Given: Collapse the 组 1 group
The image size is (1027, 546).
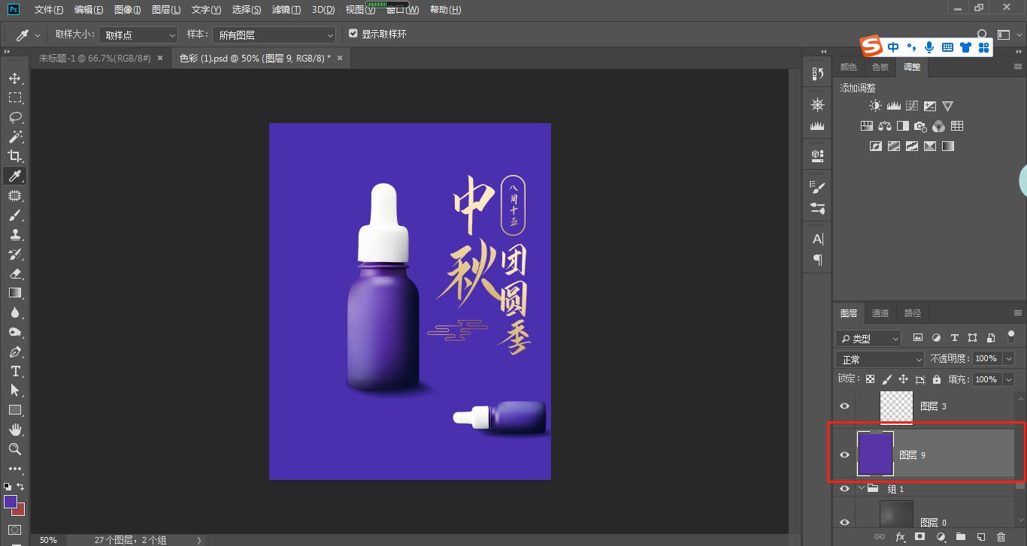Looking at the screenshot, I should click(862, 488).
